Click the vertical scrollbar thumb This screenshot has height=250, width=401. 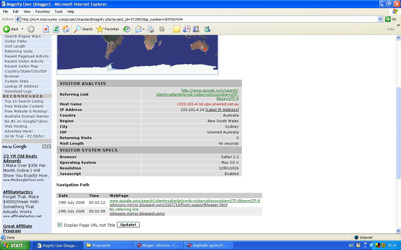tap(398, 133)
